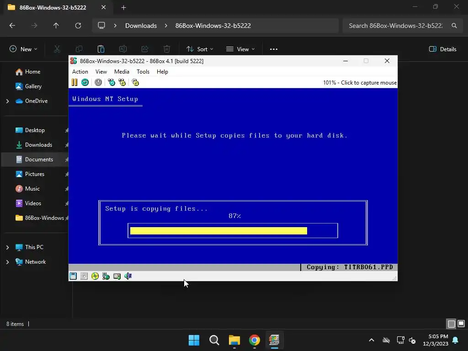Open the Help menu in 86Box
468x351 pixels.
(x=162, y=72)
